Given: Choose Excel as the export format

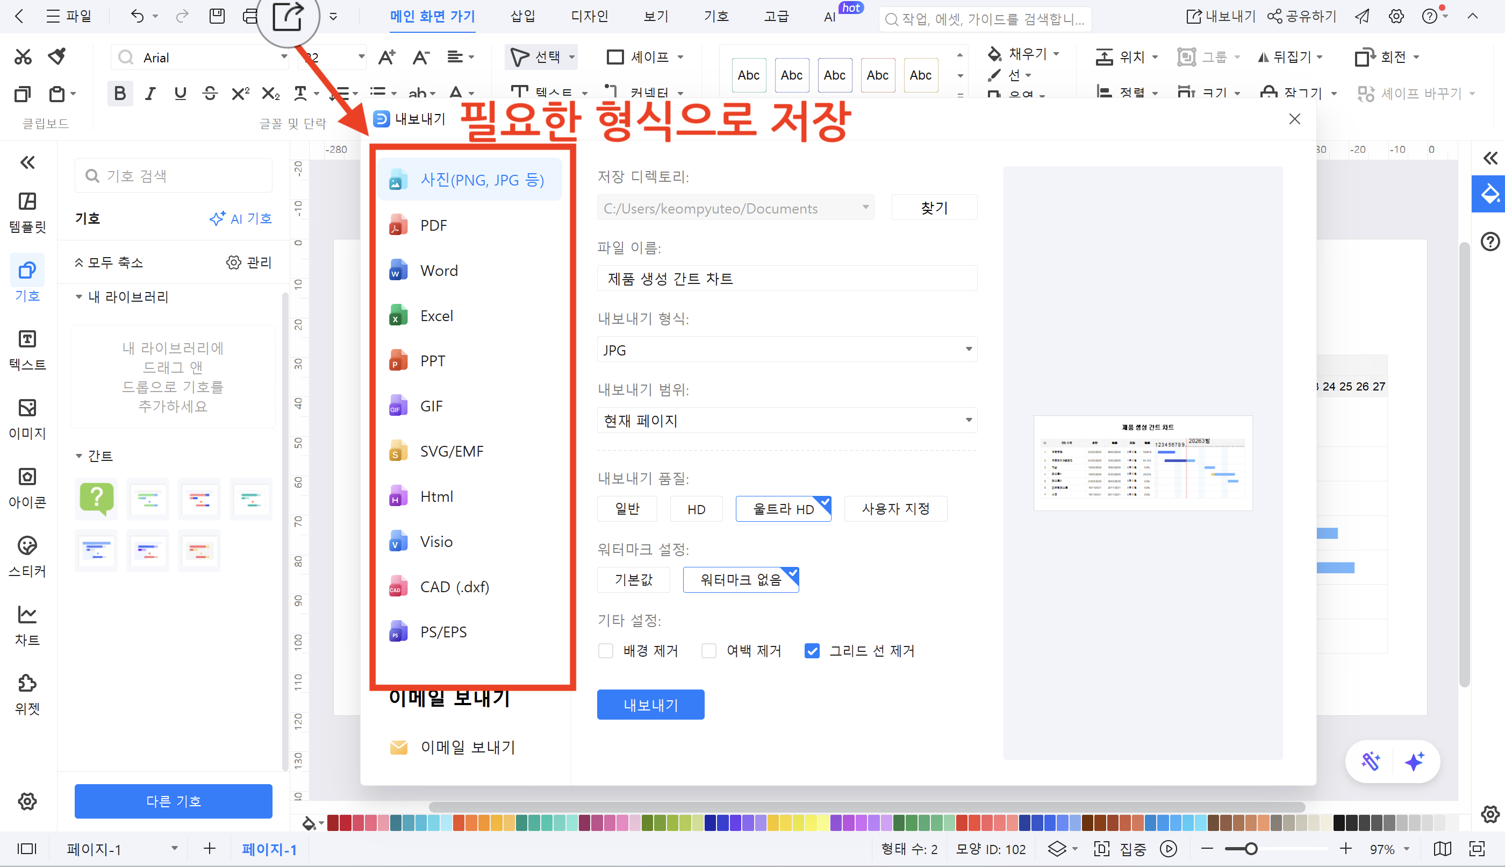Looking at the screenshot, I should [437, 315].
